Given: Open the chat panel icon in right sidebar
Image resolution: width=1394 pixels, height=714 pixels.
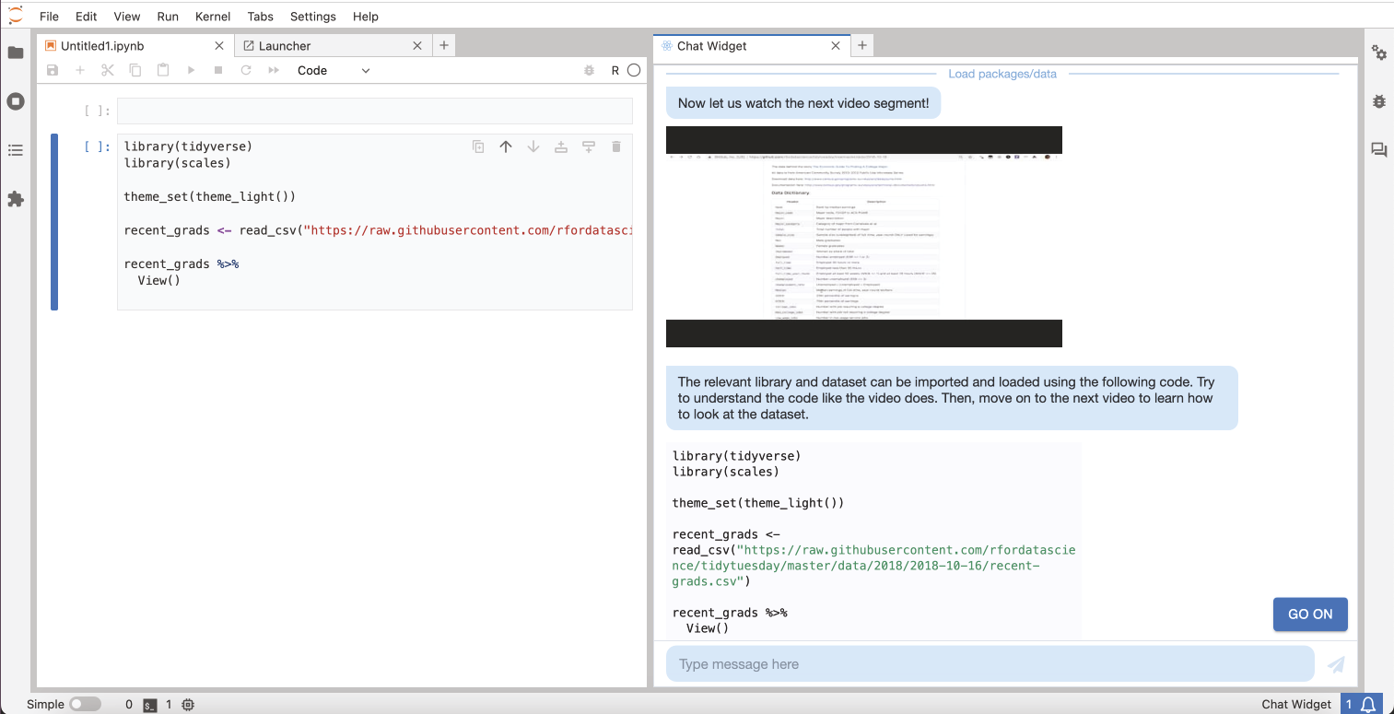Looking at the screenshot, I should (1379, 150).
